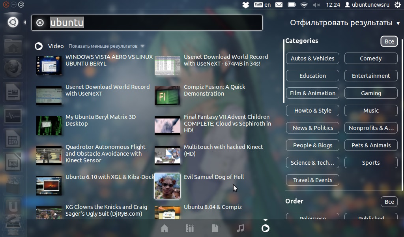Toggle the Autos & Vehicles category filter
Screen dimensions: 404x237
pyautogui.click(x=312, y=58)
